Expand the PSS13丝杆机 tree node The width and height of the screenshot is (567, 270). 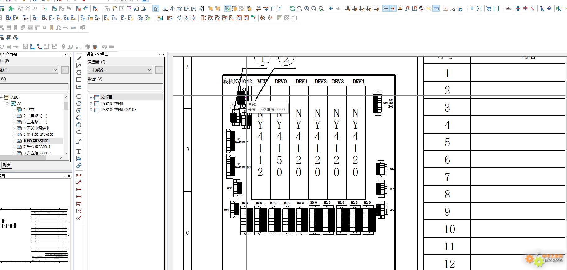click(x=91, y=104)
